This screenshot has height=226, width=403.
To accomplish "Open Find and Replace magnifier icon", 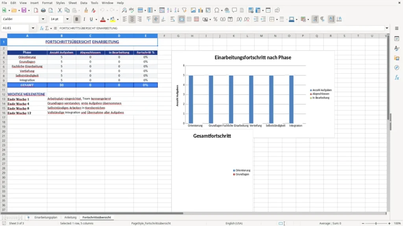I will click(124, 10).
